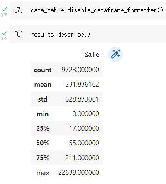Image resolution: width=166 pixels, height=184 pixels.
Task: Click into the disable_dataframe_formatter code line
Action: (x=97, y=10)
